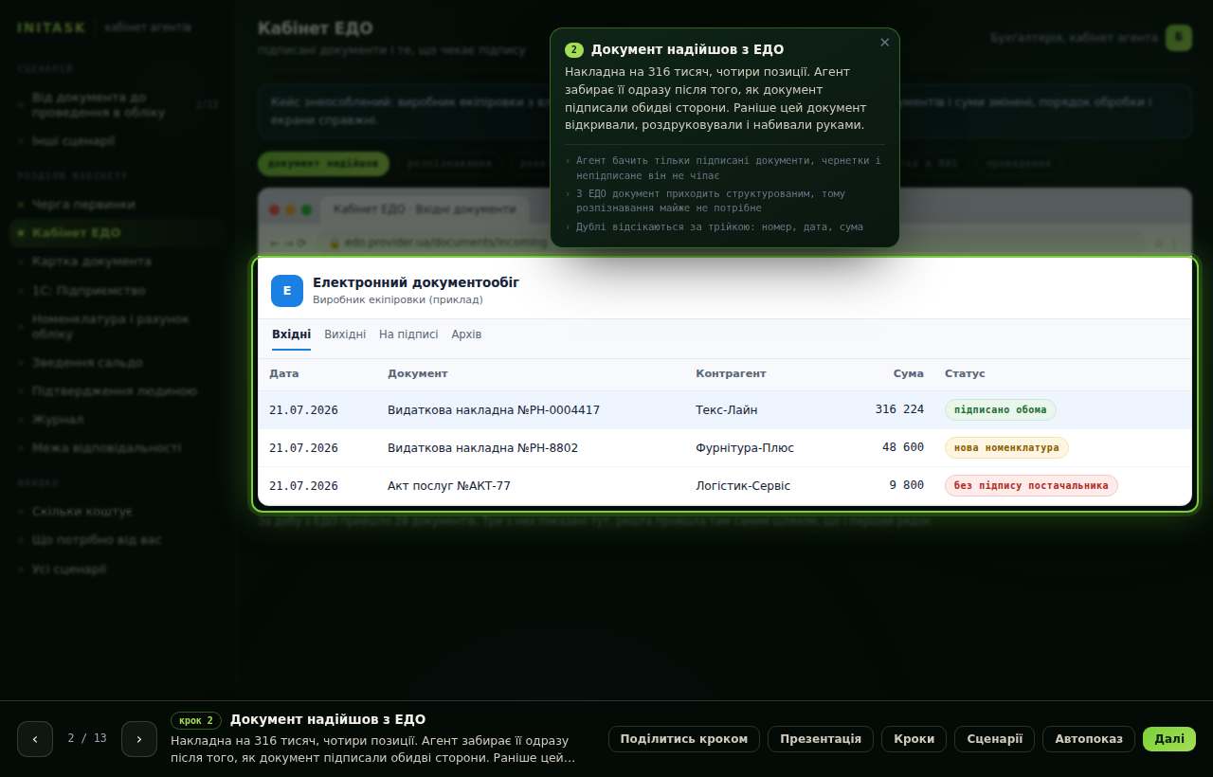Click the green Далі button
1213x777 pixels.
point(1169,739)
